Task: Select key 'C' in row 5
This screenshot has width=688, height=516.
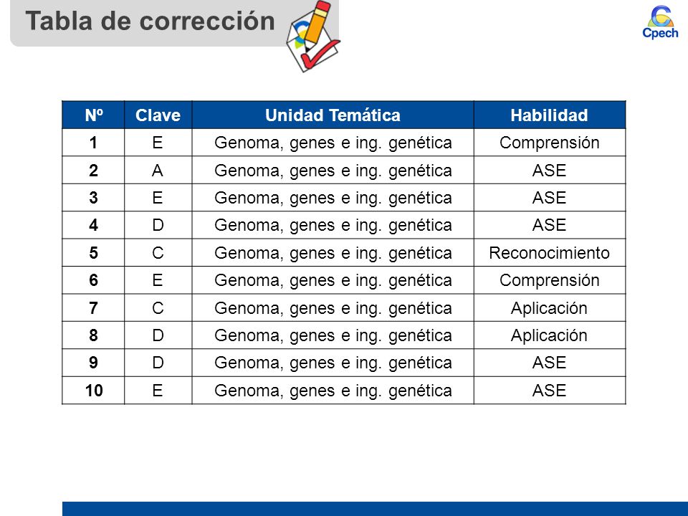Action: click(158, 253)
